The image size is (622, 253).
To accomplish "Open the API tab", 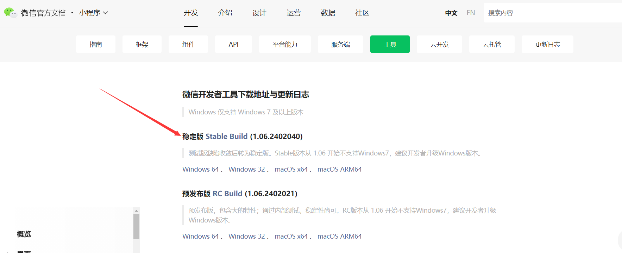I will point(233,44).
